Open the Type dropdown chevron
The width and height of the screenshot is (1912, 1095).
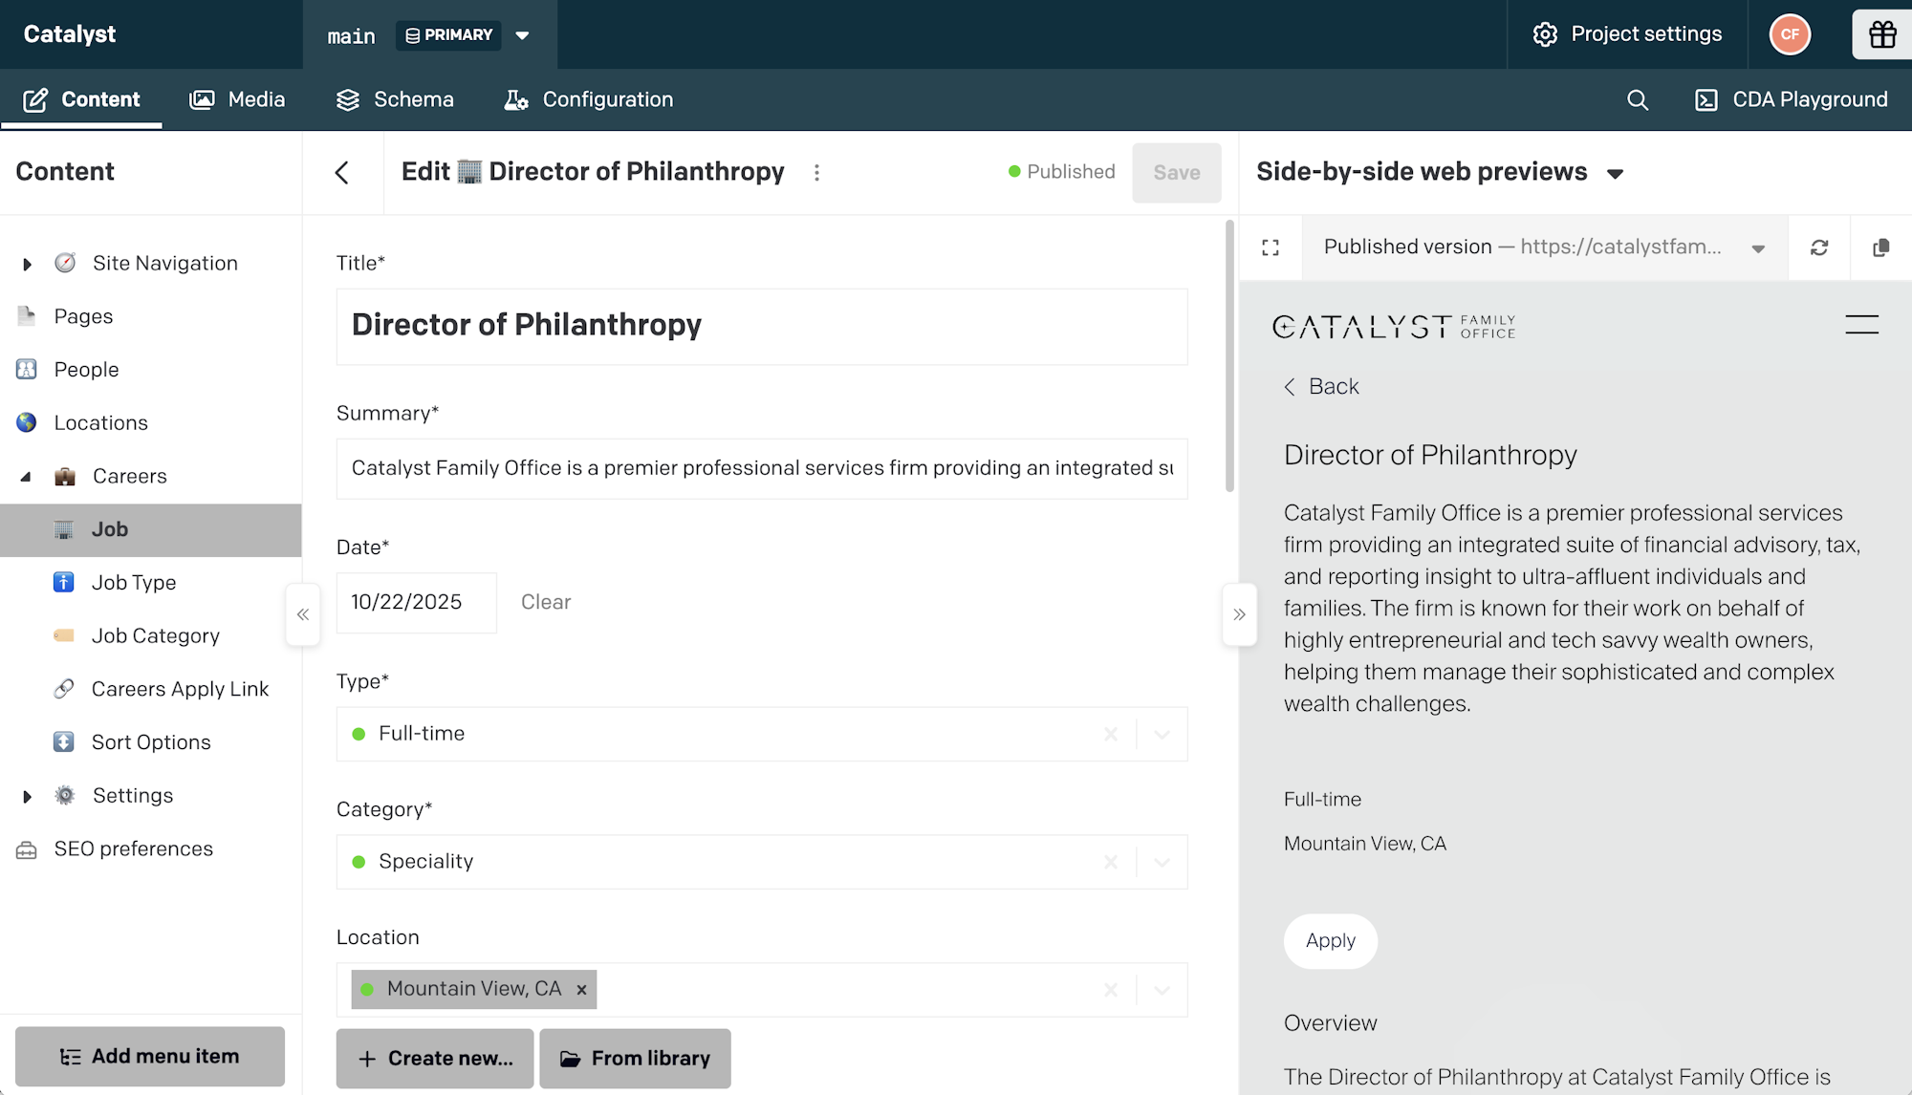click(1162, 734)
